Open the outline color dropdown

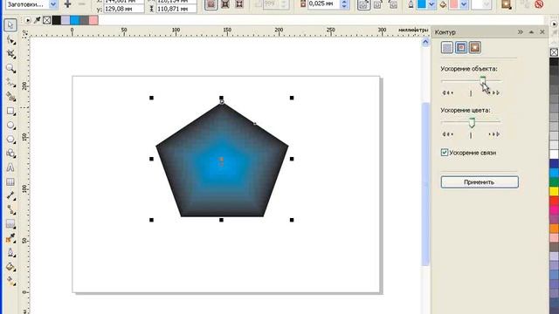[431, 4]
